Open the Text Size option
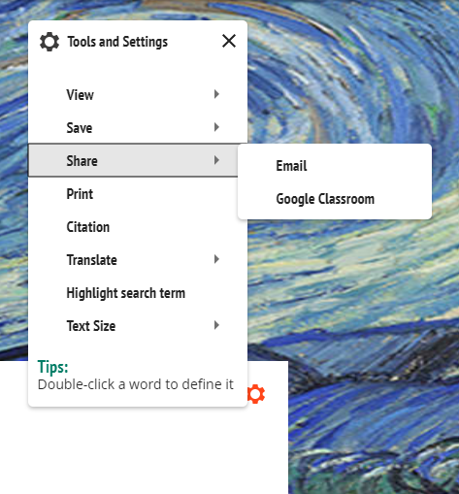This screenshot has height=494, width=459. click(138, 326)
